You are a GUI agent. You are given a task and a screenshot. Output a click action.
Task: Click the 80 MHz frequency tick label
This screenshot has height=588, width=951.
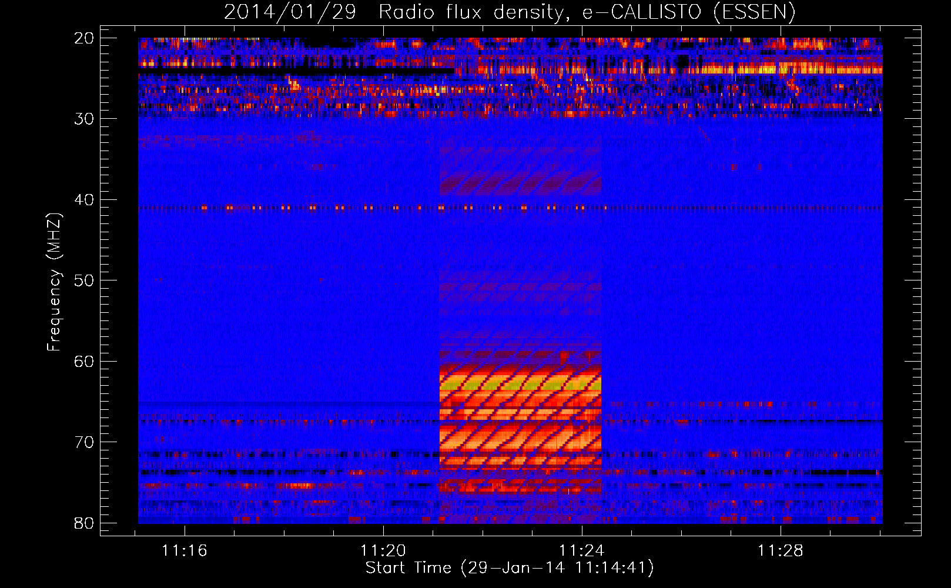[x=84, y=523]
